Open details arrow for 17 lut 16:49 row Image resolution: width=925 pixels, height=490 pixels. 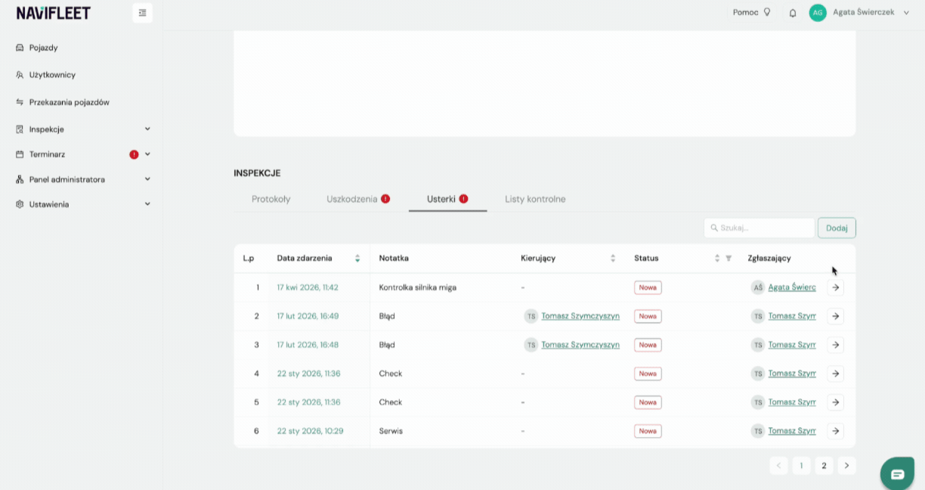(835, 316)
